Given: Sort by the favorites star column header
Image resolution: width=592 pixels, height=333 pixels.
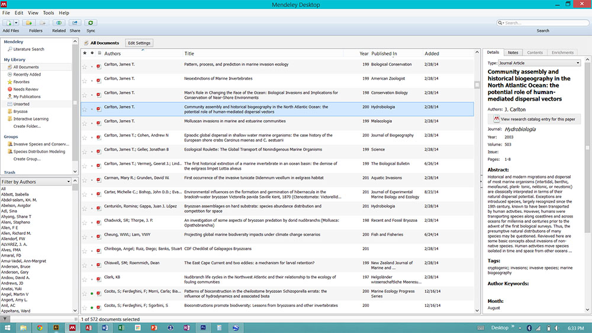Looking at the screenshot, I should [x=85, y=53].
